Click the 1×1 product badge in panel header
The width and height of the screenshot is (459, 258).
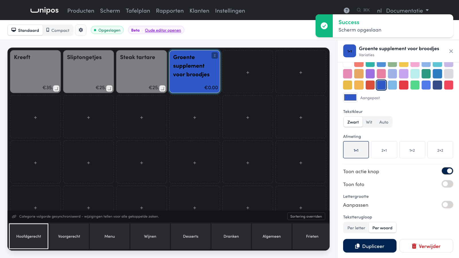pyautogui.click(x=349, y=51)
